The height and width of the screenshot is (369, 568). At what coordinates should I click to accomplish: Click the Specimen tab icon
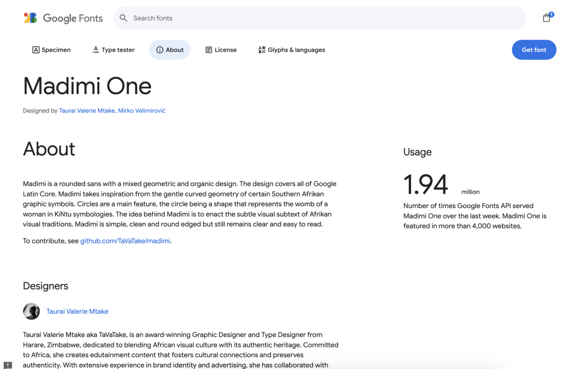click(x=36, y=50)
